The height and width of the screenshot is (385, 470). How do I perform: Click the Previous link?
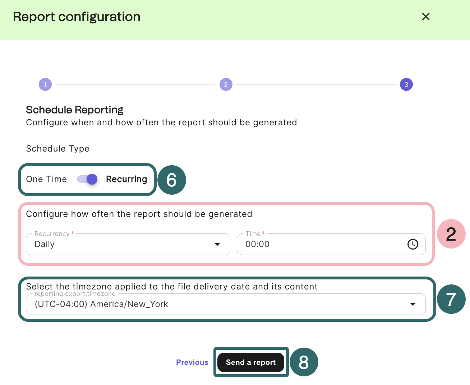192,362
